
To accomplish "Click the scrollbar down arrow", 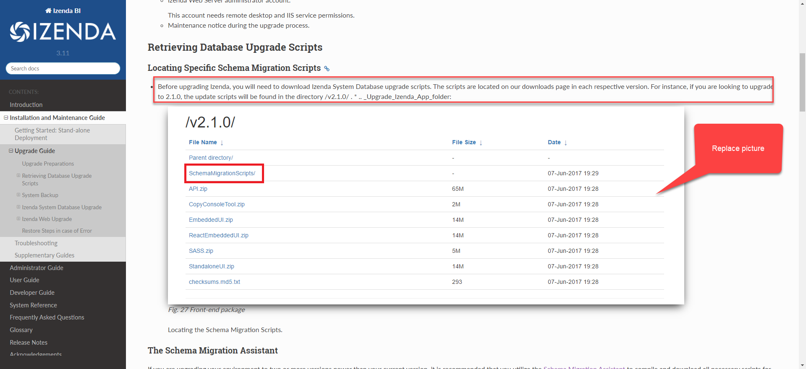I will [802, 366].
